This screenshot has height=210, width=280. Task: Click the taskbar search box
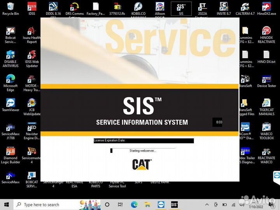(57, 205)
